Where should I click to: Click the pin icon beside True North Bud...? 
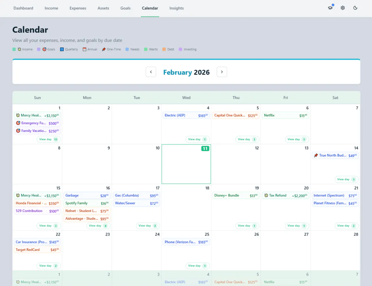[x=316, y=155]
